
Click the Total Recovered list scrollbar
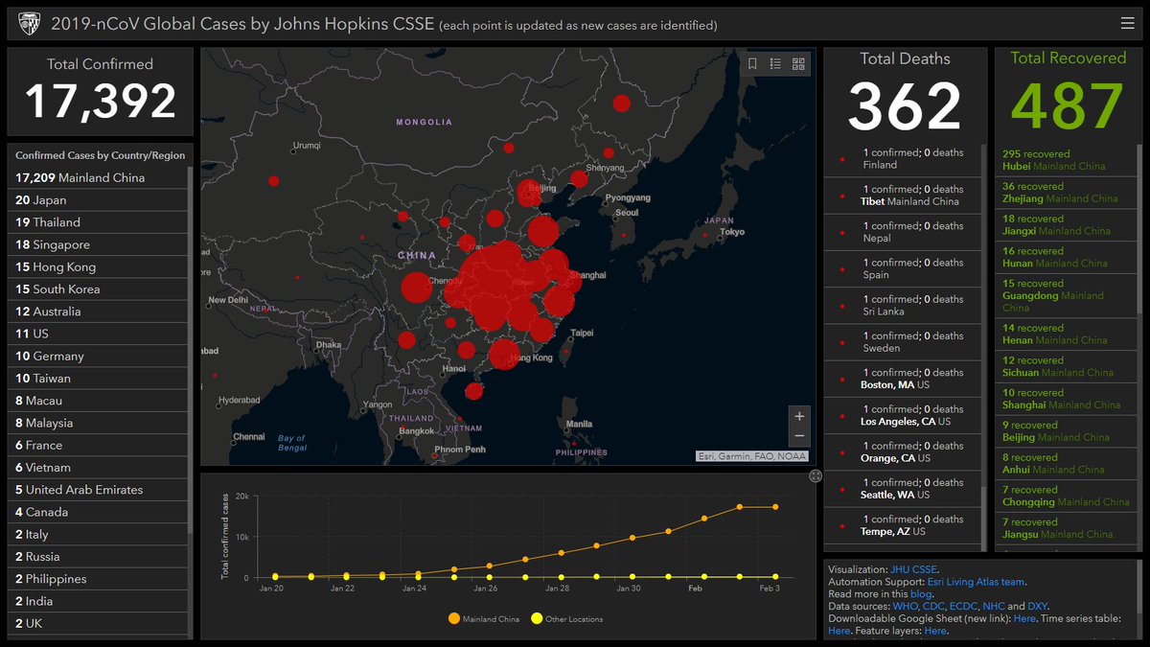[x=1138, y=230]
